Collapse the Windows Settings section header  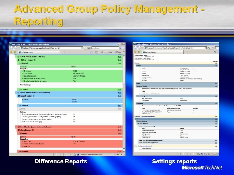tap(177, 121)
